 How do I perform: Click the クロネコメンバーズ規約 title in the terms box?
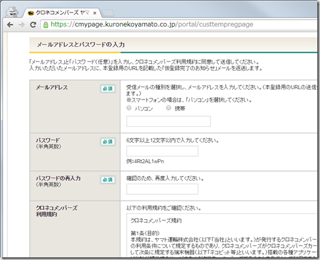tap(156, 220)
